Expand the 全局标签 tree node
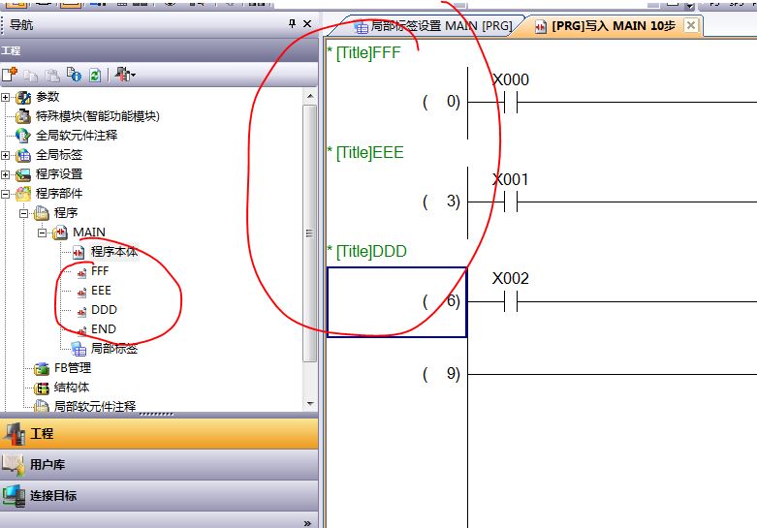Screen dimensions: 757x528 (x=6, y=155)
